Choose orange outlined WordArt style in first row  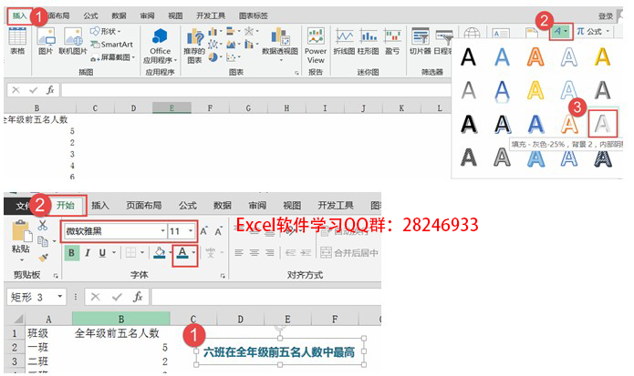pos(535,56)
